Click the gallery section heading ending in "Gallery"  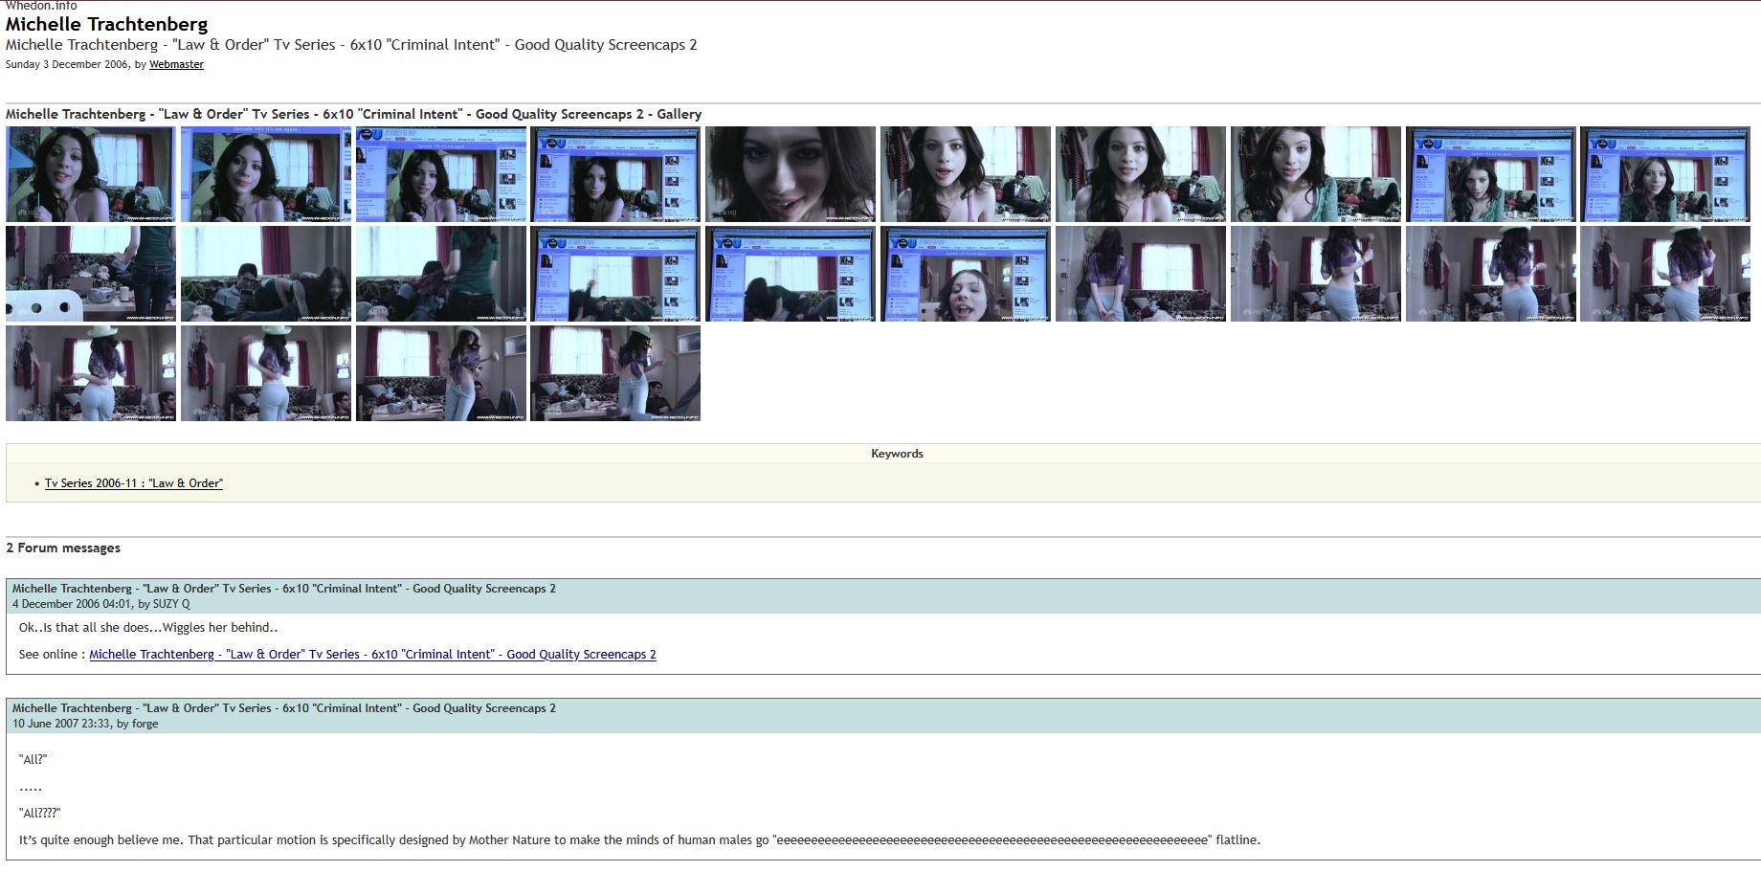click(354, 114)
